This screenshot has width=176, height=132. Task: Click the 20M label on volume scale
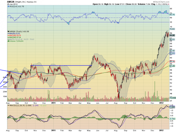click(5, 92)
